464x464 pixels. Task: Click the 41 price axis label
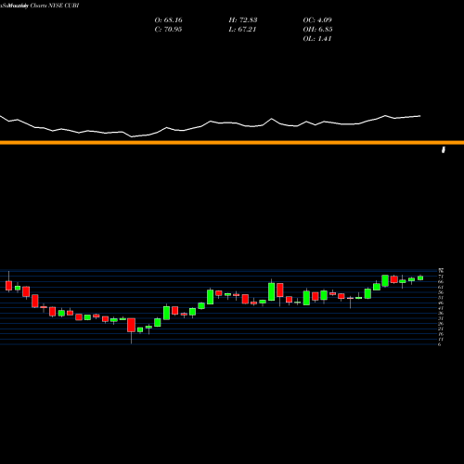click(x=441, y=308)
